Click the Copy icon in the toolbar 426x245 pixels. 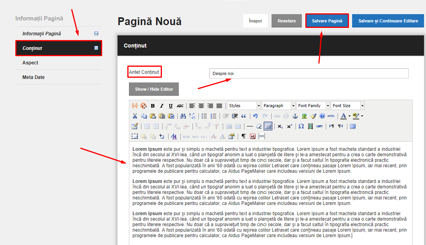[144, 116]
